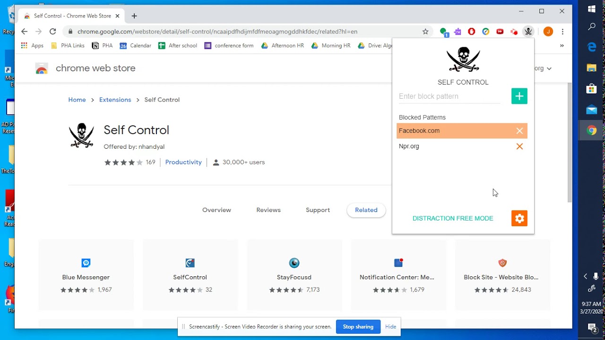Image resolution: width=605 pixels, height=340 pixels.
Task: Click the Stop sharing button
Action: pos(358,327)
